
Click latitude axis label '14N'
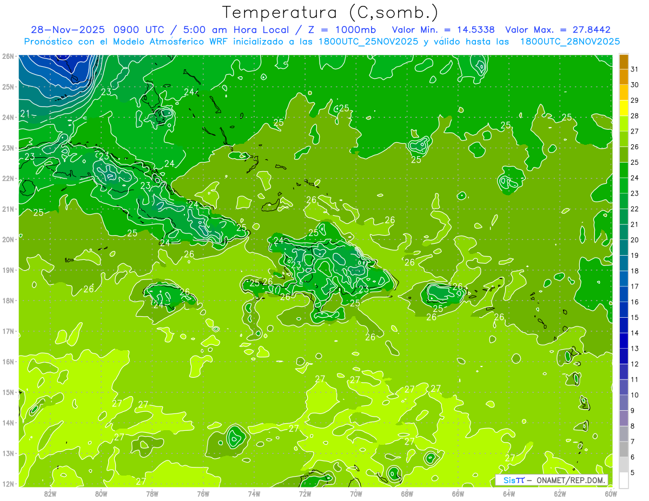(8, 423)
